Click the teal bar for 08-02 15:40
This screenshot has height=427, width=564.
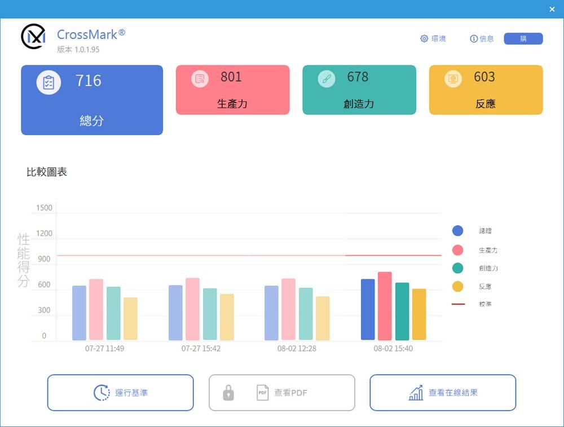tap(402, 312)
